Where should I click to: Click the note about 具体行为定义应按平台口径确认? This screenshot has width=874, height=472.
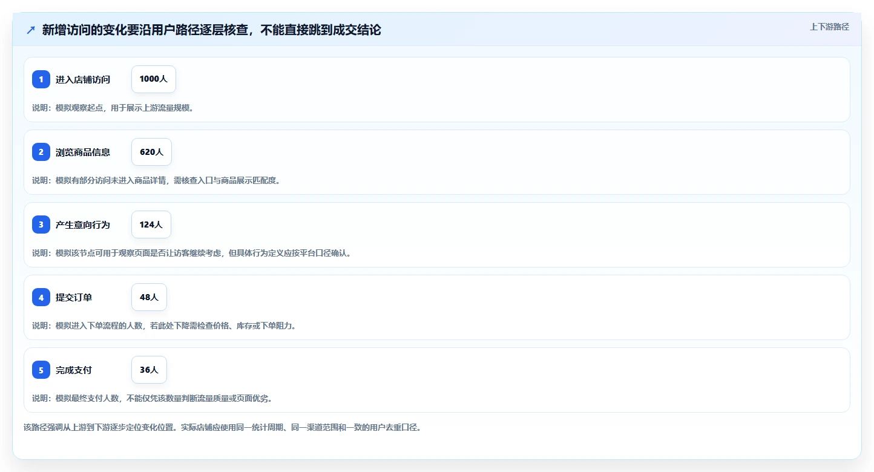point(191,253)
